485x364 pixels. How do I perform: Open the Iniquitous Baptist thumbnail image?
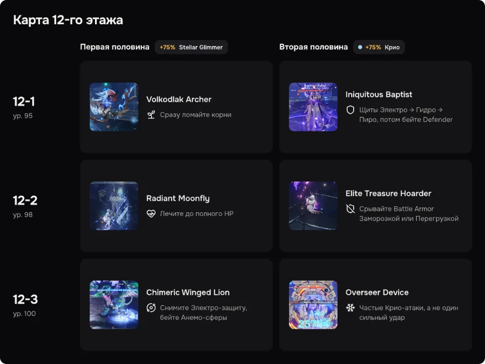click(313, 107)
